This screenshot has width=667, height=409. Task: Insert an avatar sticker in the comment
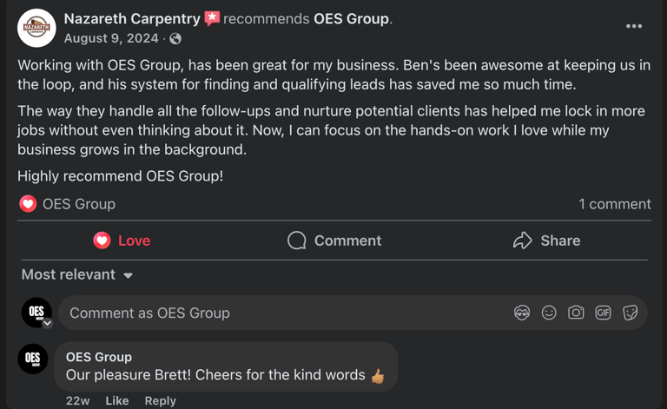pos(522,313)
